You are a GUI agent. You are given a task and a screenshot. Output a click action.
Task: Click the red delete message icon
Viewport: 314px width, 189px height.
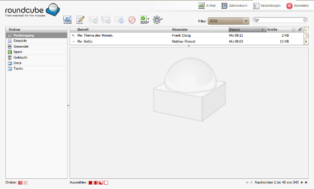pos(132,20)
